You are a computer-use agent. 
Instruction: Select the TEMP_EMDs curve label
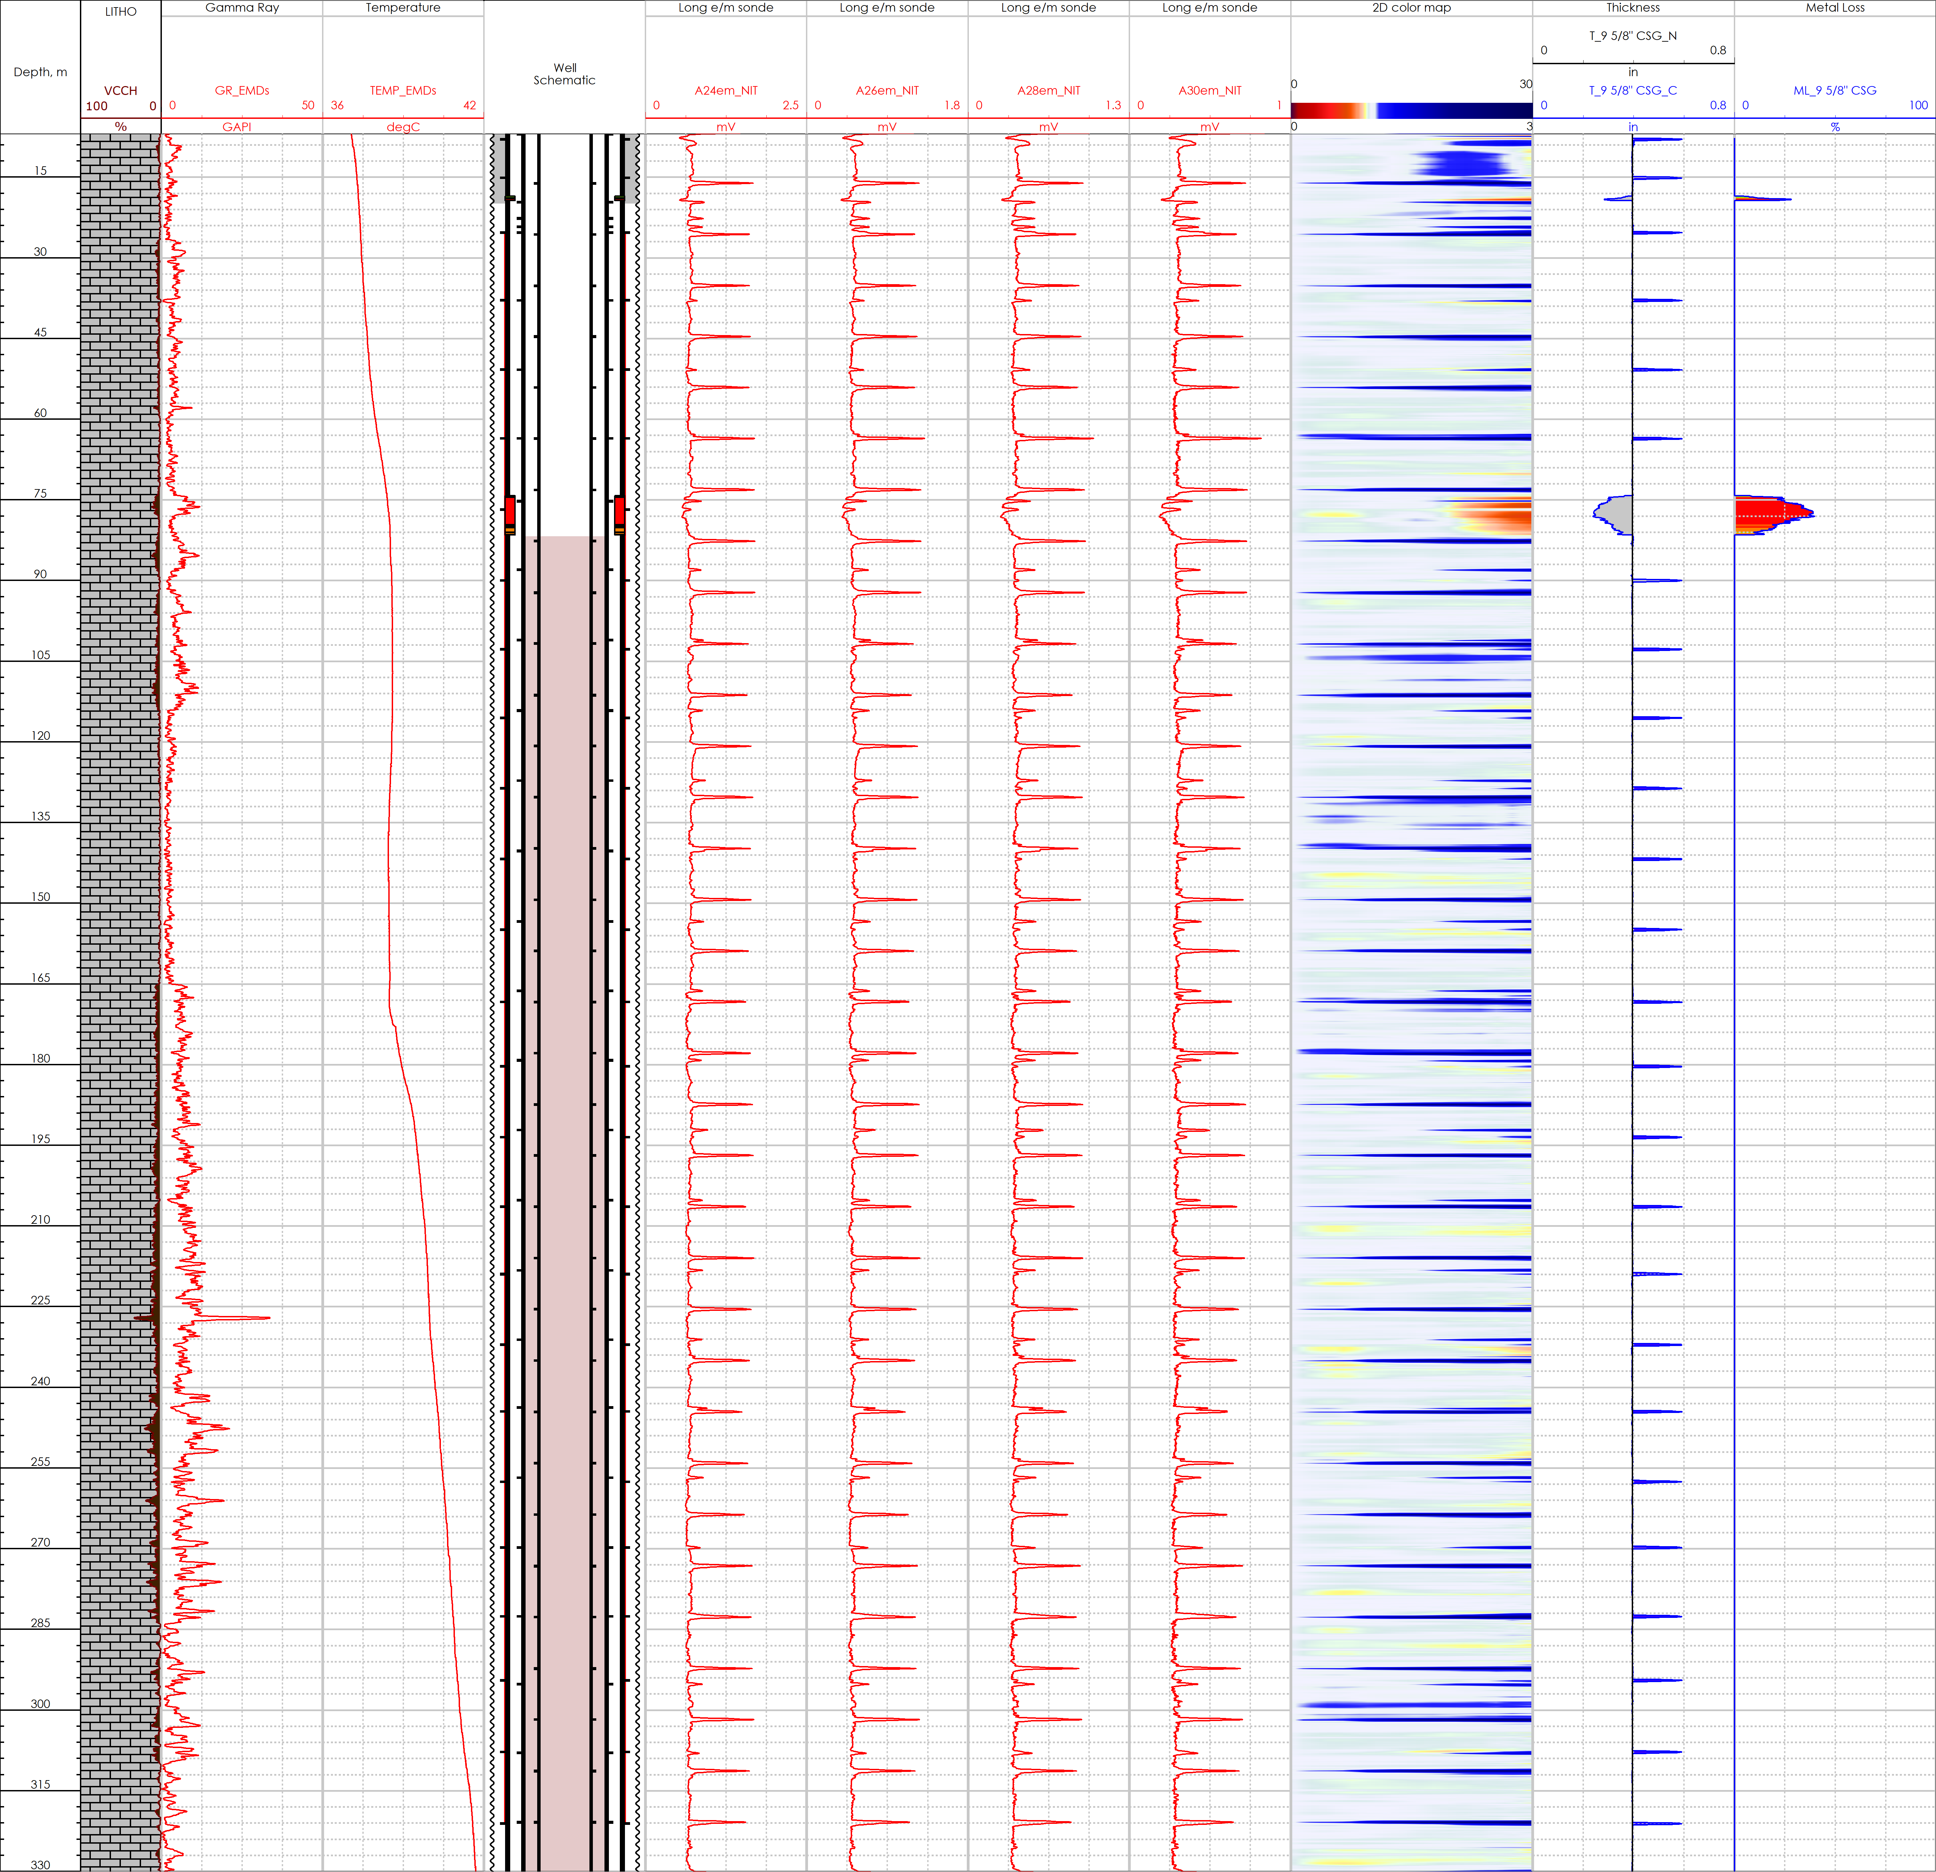click(x=403, y=90)
